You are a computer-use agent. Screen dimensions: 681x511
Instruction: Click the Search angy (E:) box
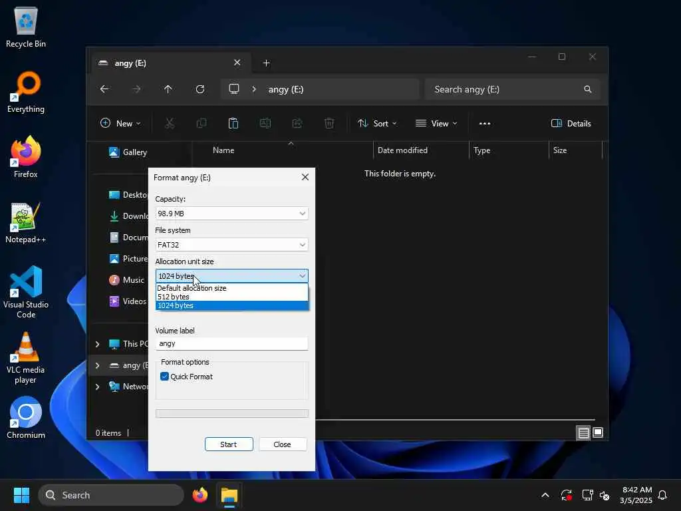click(x=513, y=89)
